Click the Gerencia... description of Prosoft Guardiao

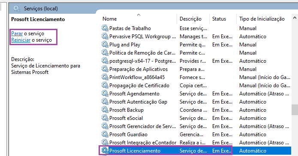point(191,135)
